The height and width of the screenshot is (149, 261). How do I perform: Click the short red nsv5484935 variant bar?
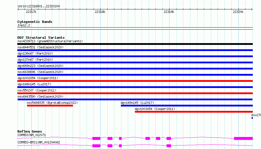[50, 106]
